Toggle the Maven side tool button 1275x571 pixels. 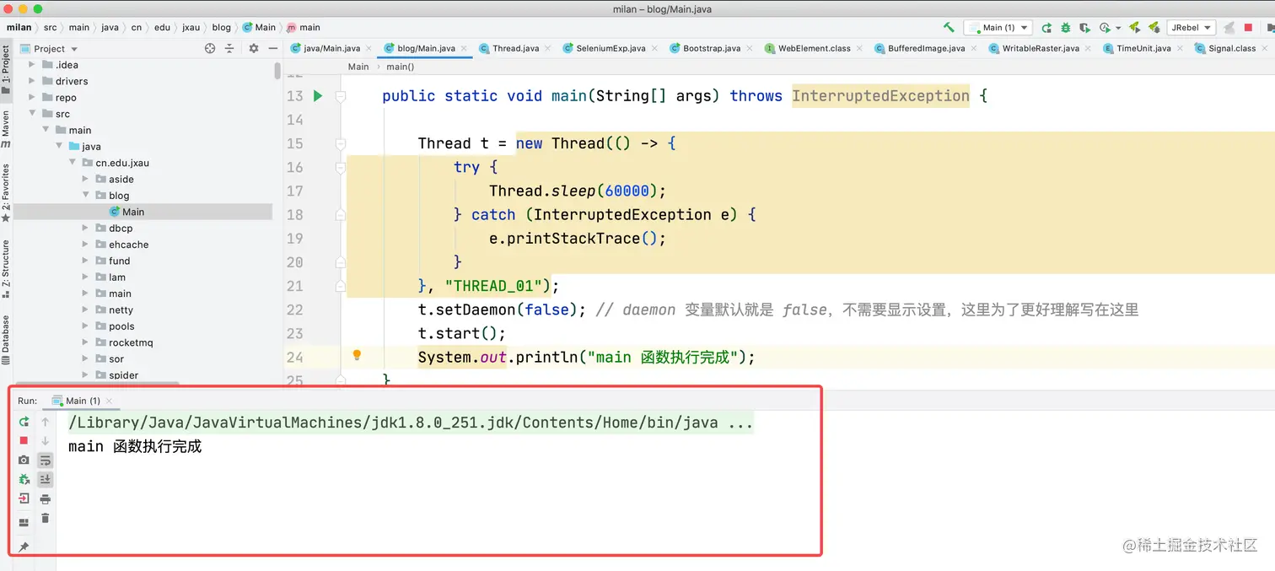pyautogui.click(x=6, y=128)
